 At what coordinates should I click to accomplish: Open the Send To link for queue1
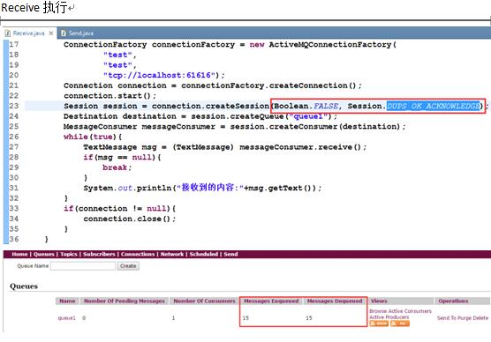447,318
